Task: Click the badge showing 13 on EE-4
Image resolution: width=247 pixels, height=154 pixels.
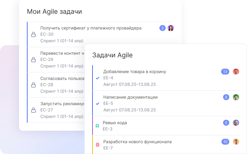Action: 225,71
